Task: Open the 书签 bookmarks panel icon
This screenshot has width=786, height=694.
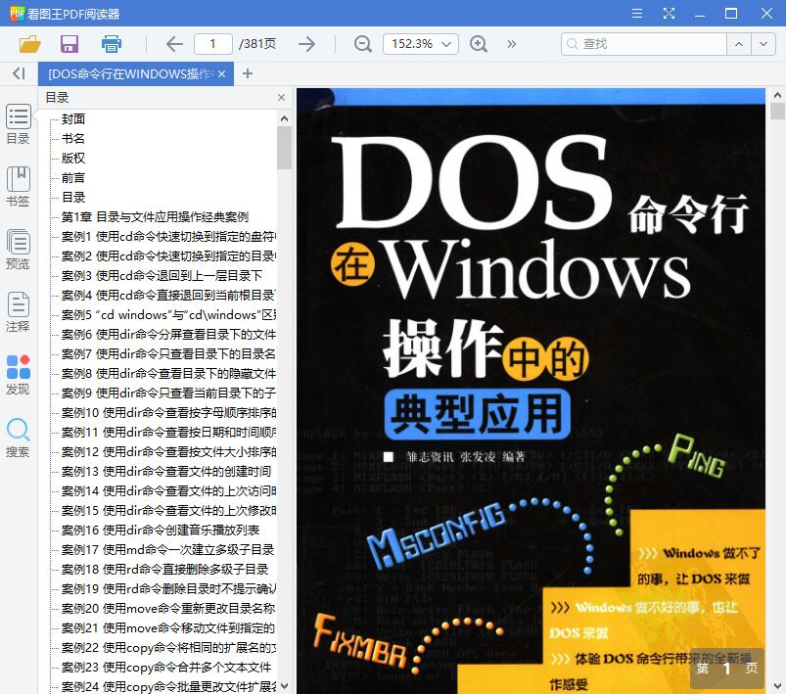Action: click(x=18, y=187)
